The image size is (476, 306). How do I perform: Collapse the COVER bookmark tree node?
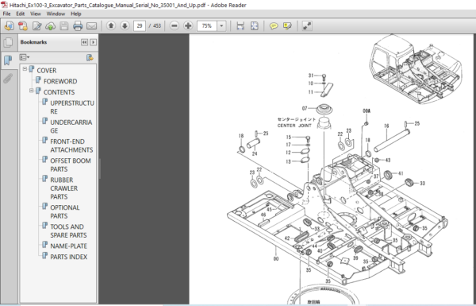coord(25,69)
